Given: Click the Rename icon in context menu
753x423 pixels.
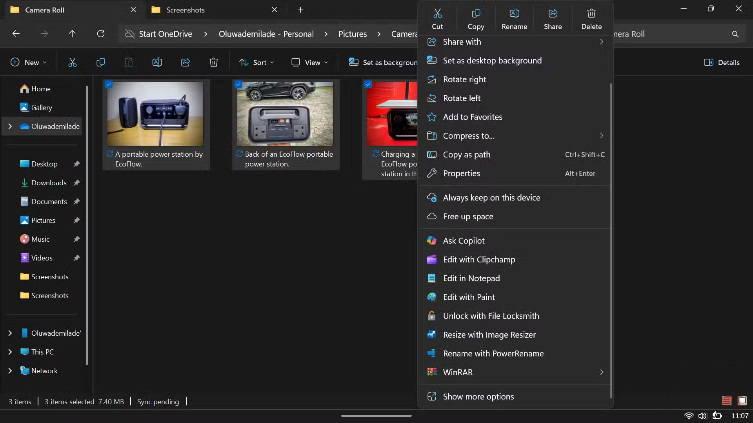Looking at the screenshot, I should point(514,14).
